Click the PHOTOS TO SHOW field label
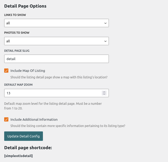 17,33
